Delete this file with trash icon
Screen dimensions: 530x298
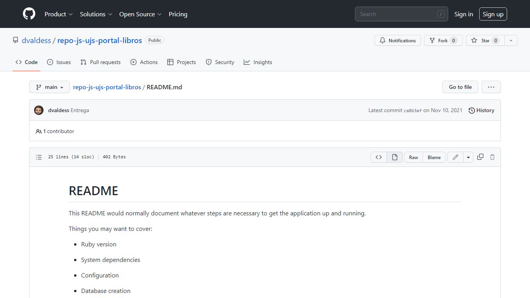tap(492, 157)
